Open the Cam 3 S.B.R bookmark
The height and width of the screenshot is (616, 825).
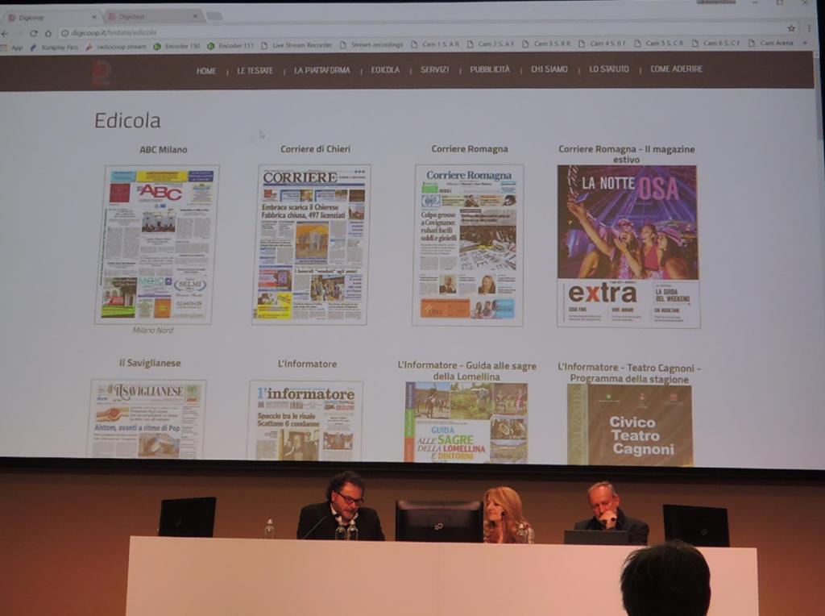[546, 44]
